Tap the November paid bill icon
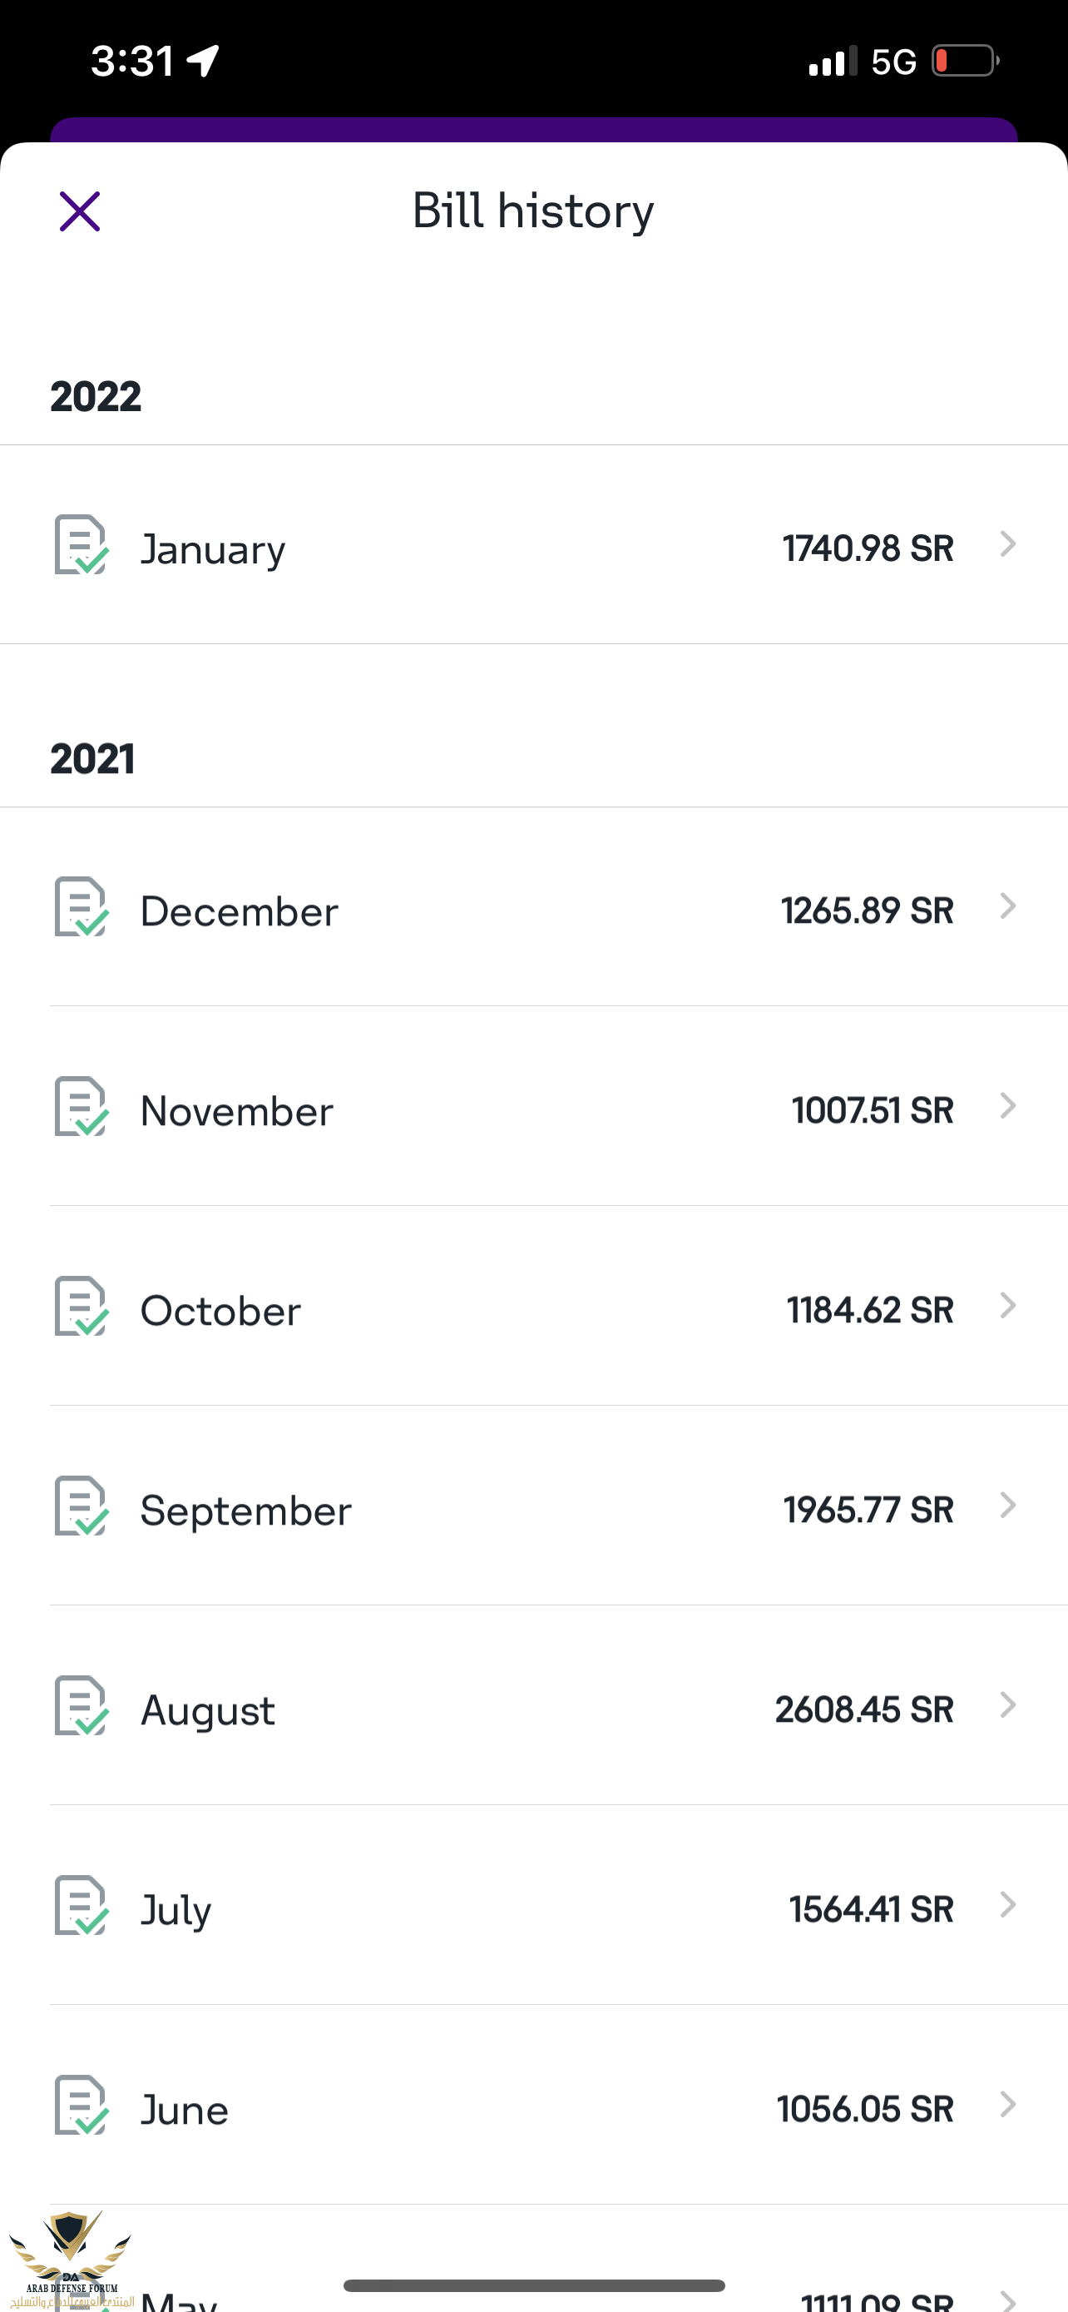 [81, 1107]
